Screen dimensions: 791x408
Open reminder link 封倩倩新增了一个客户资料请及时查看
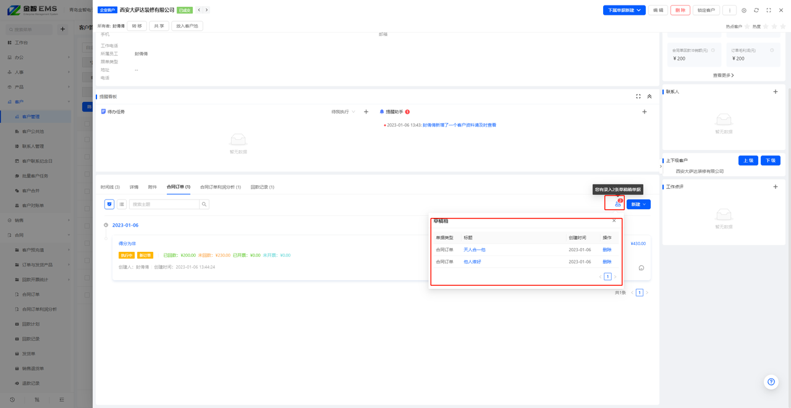[x=459, y=125]
